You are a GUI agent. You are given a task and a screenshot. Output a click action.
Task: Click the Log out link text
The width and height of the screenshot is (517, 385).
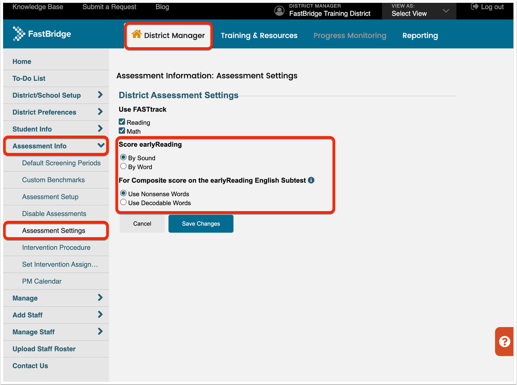tap(492, 7)
